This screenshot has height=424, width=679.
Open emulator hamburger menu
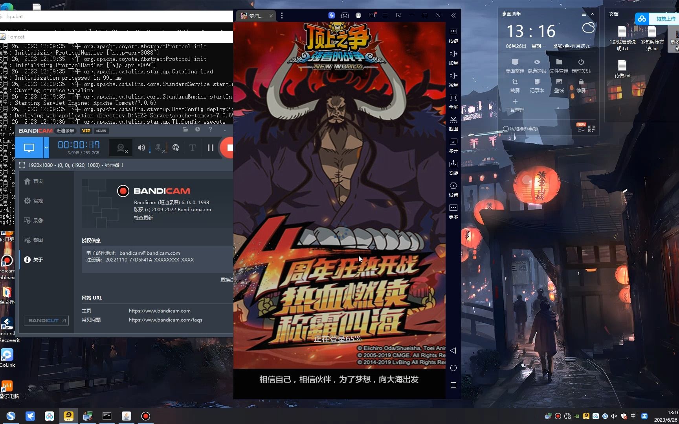pyautogui.click(x=385, y=15)
